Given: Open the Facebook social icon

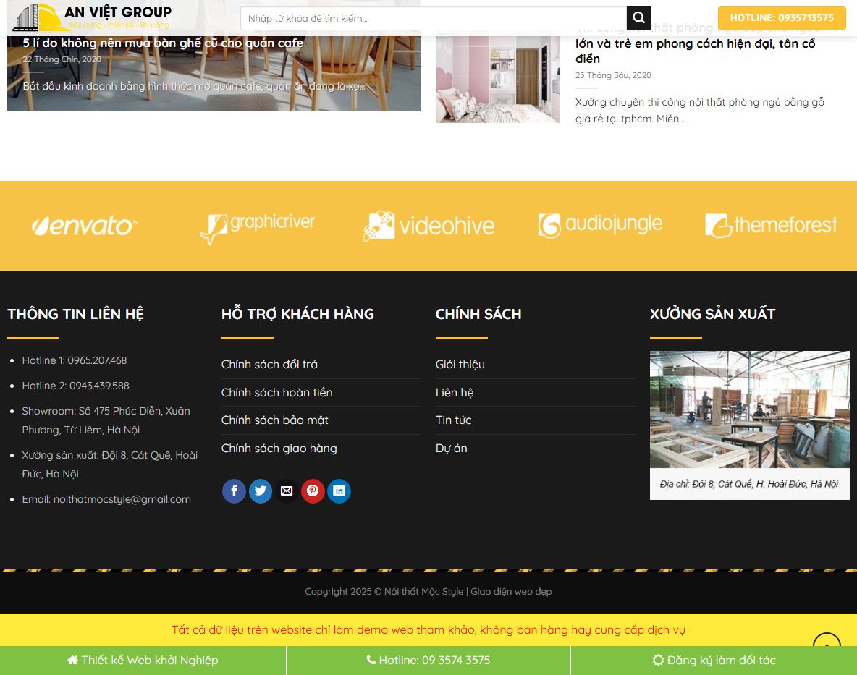Looking at the screenshot, I should pos(234,491).
